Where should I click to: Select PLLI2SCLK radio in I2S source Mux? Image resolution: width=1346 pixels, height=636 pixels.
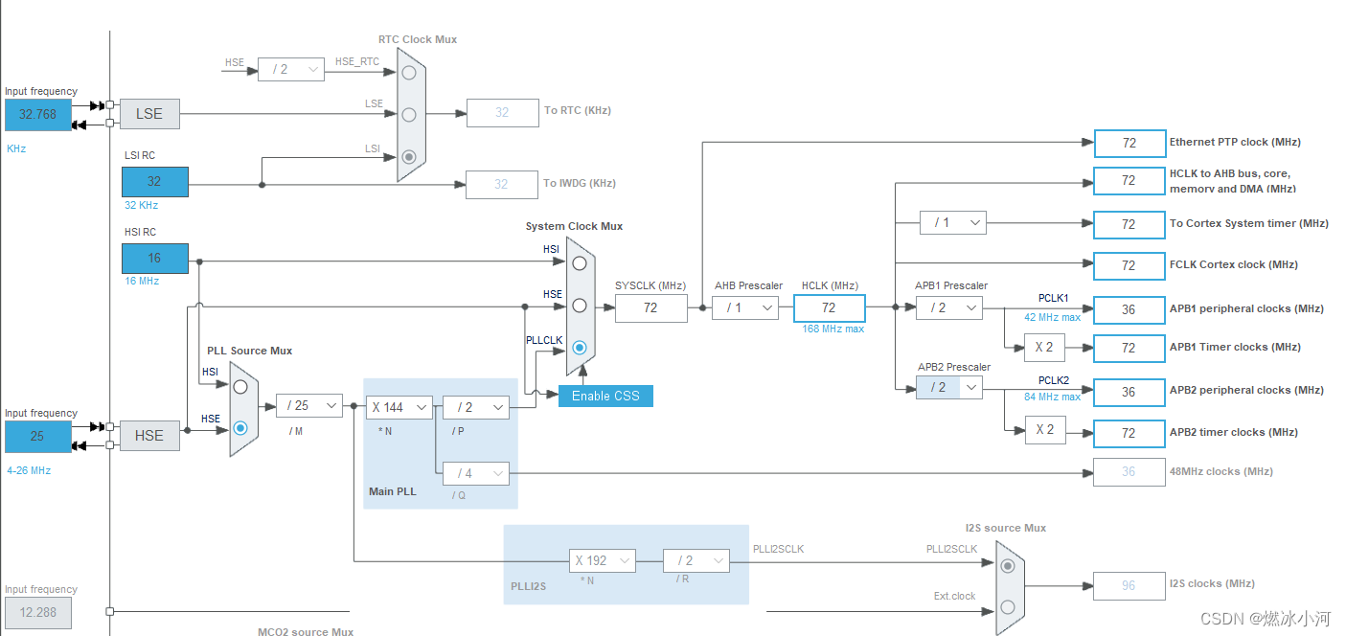pyautogui.click(x=1007, y=565)
